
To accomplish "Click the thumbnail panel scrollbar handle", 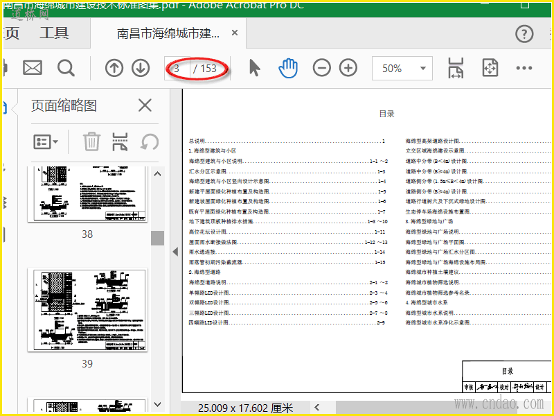I will [x=158, y=238].
